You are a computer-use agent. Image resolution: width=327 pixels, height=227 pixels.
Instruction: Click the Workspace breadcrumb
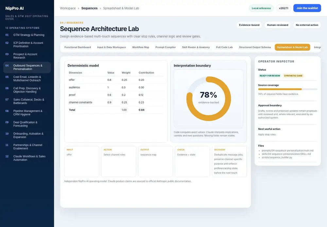[68, 8]
